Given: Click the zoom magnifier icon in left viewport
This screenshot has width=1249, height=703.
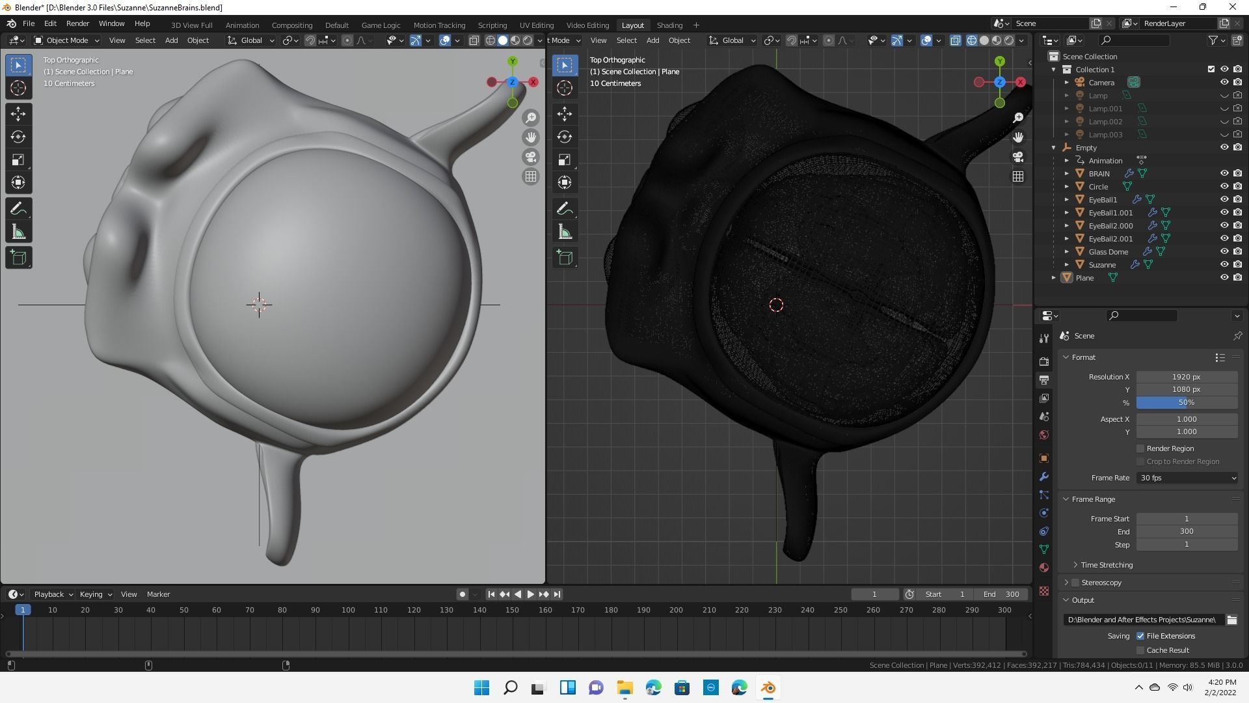Looking at the screenshot, I should 531,117.
